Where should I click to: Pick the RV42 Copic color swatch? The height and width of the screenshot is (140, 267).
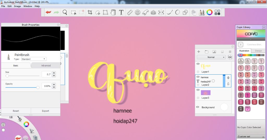[248, 75]
